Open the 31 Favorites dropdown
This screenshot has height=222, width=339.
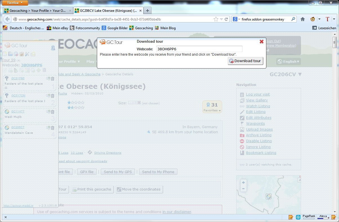(212, 107)
